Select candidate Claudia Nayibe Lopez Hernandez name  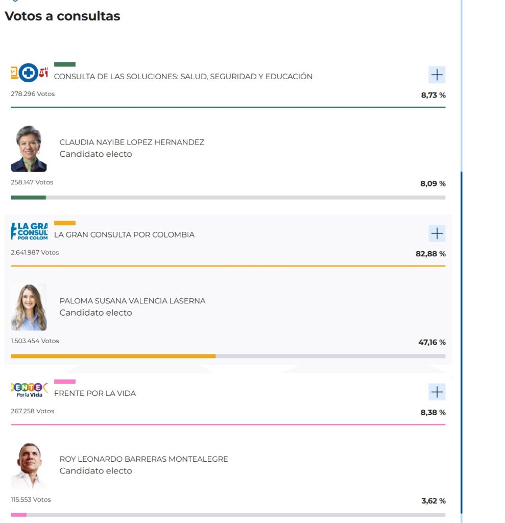pyautogui.click(x=132, y=142)
